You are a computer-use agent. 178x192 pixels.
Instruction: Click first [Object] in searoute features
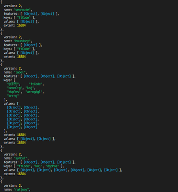coord(30,14)
